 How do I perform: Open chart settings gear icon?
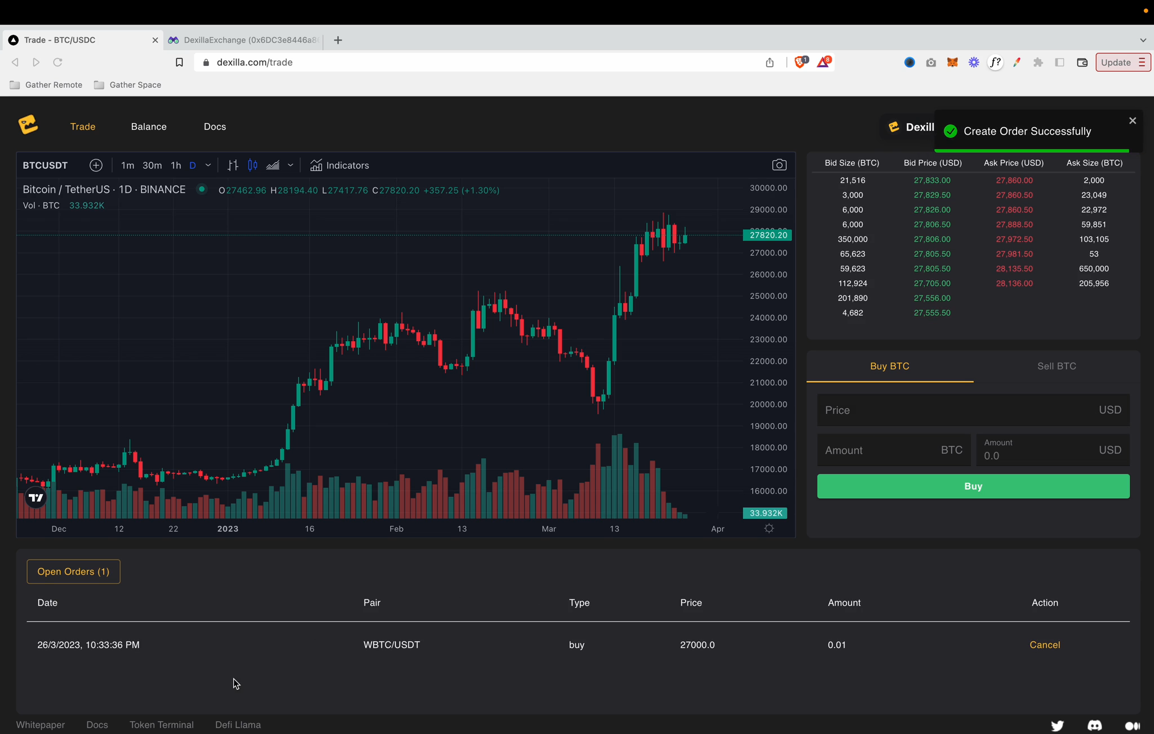pos(769,529)
